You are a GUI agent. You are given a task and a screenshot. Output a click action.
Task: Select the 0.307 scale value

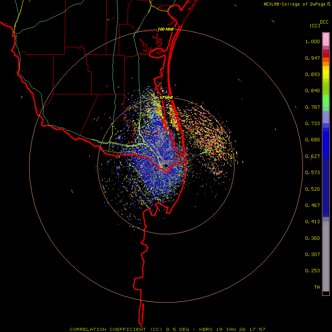(x=312, y=255)
